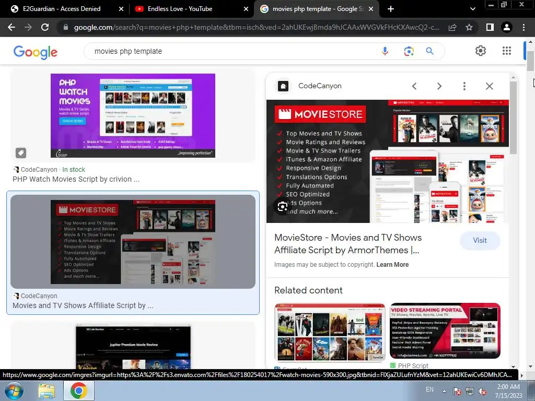Open more options in the CodeCanyon panel
The image size is (535, 401).
click(464, 86)
